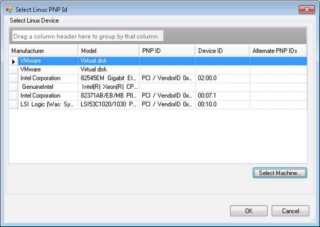Select the LSI Logic manufacturer row

[x=48, y=104]
